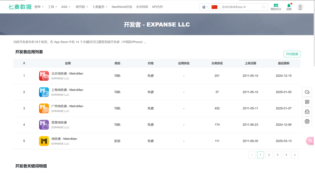Open the 七麦数据 logo homepage
This screenshot has width=315, height=173.
[x=20, y=7]
